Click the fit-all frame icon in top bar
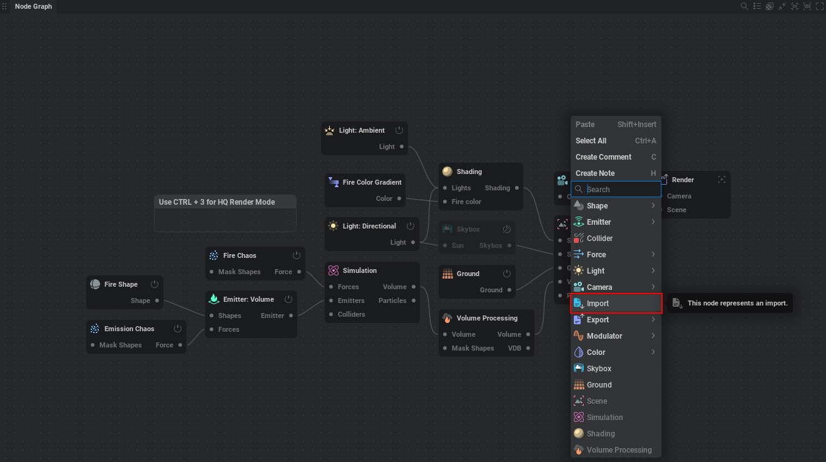 coord(820,6)
